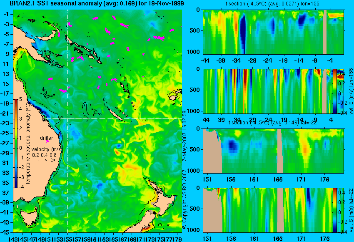Click '-44' tick under the top temperature section
354x242 pixels.
click(x=205, y=60)
